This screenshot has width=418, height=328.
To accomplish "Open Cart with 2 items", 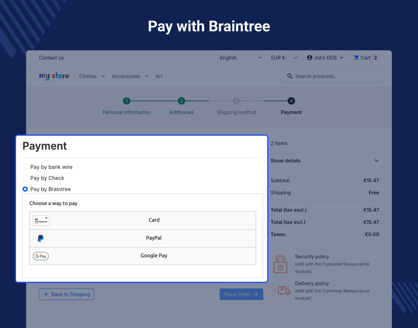I will pos(366,58).
